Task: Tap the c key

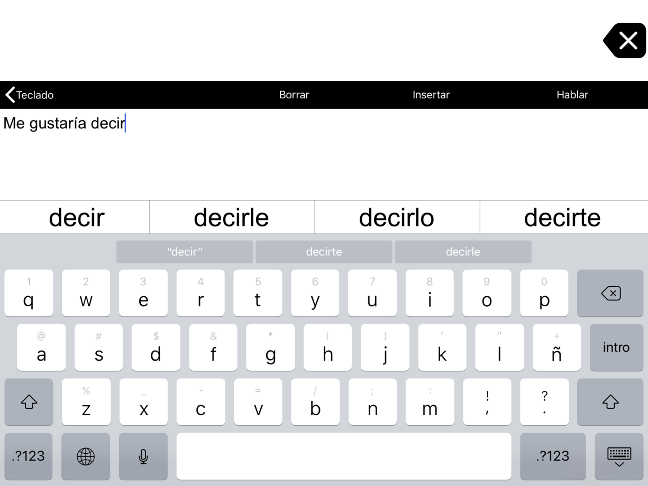Action: tap(200, 402)
